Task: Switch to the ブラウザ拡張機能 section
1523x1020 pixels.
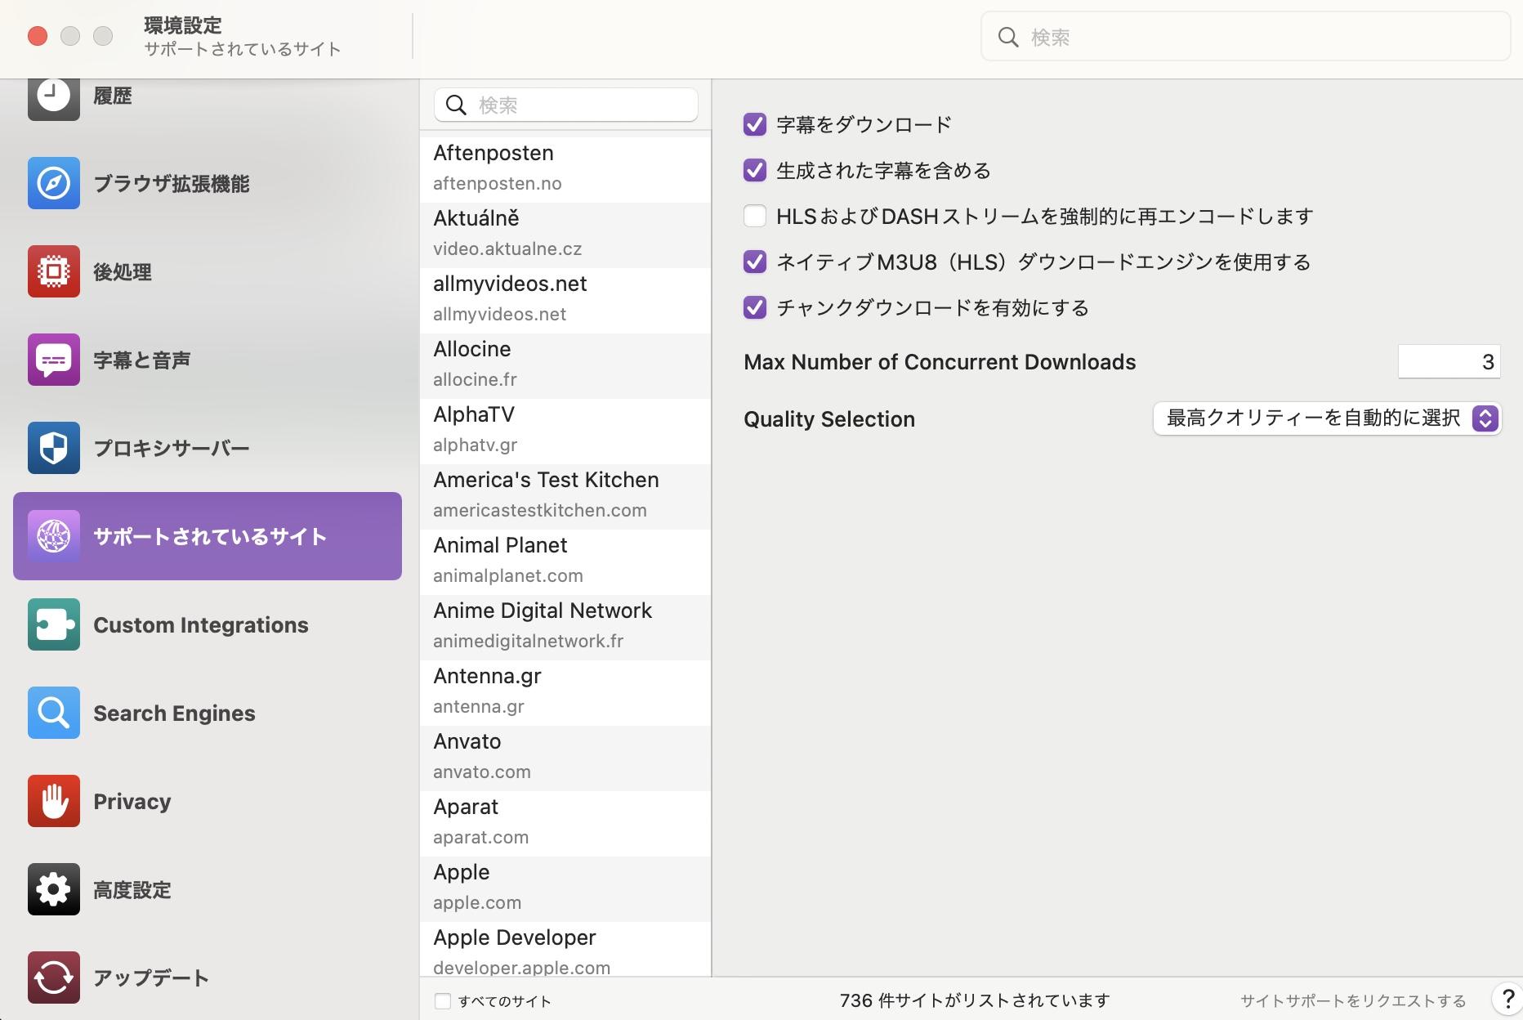Action: pyautogui.click(x=208, y=183)
